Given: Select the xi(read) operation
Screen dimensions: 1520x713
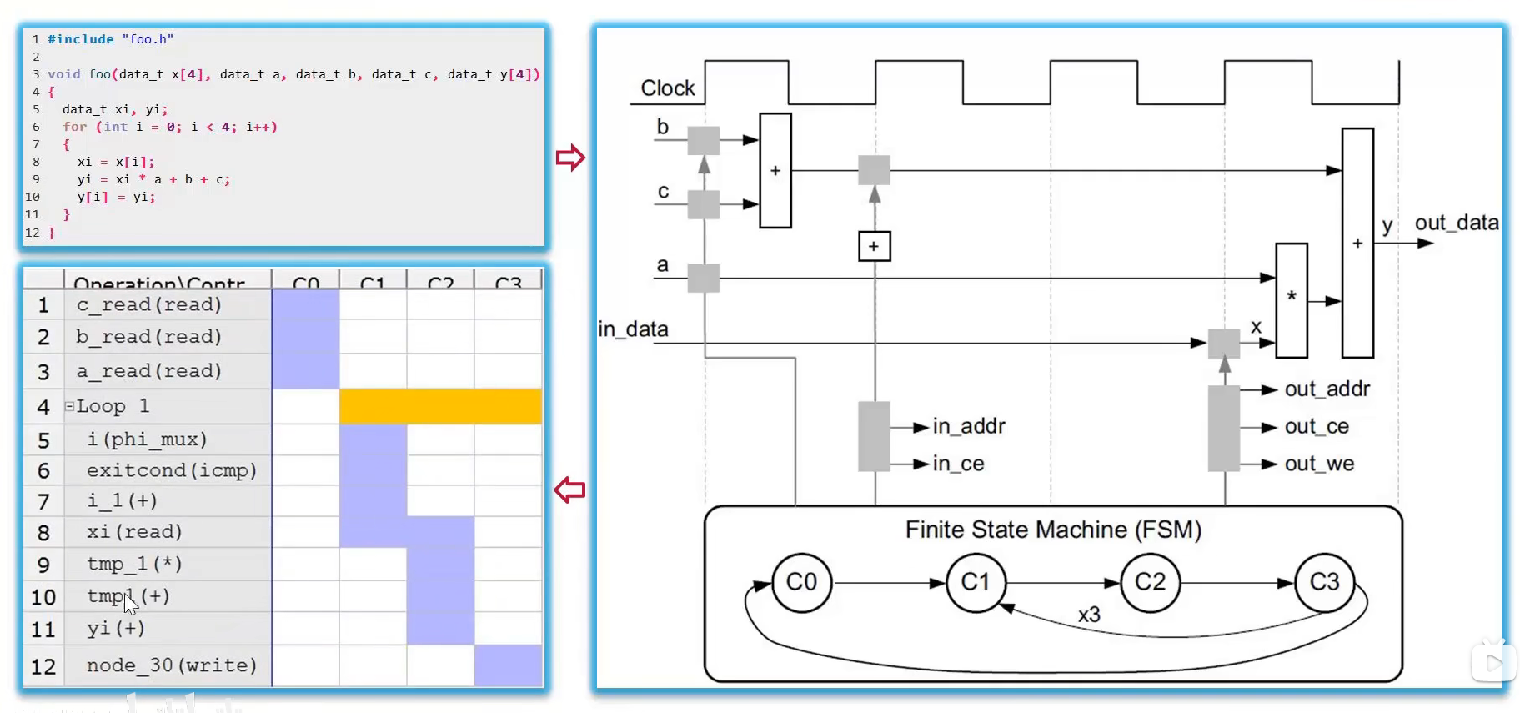Looking at the screenshot, I should [134, 531].
